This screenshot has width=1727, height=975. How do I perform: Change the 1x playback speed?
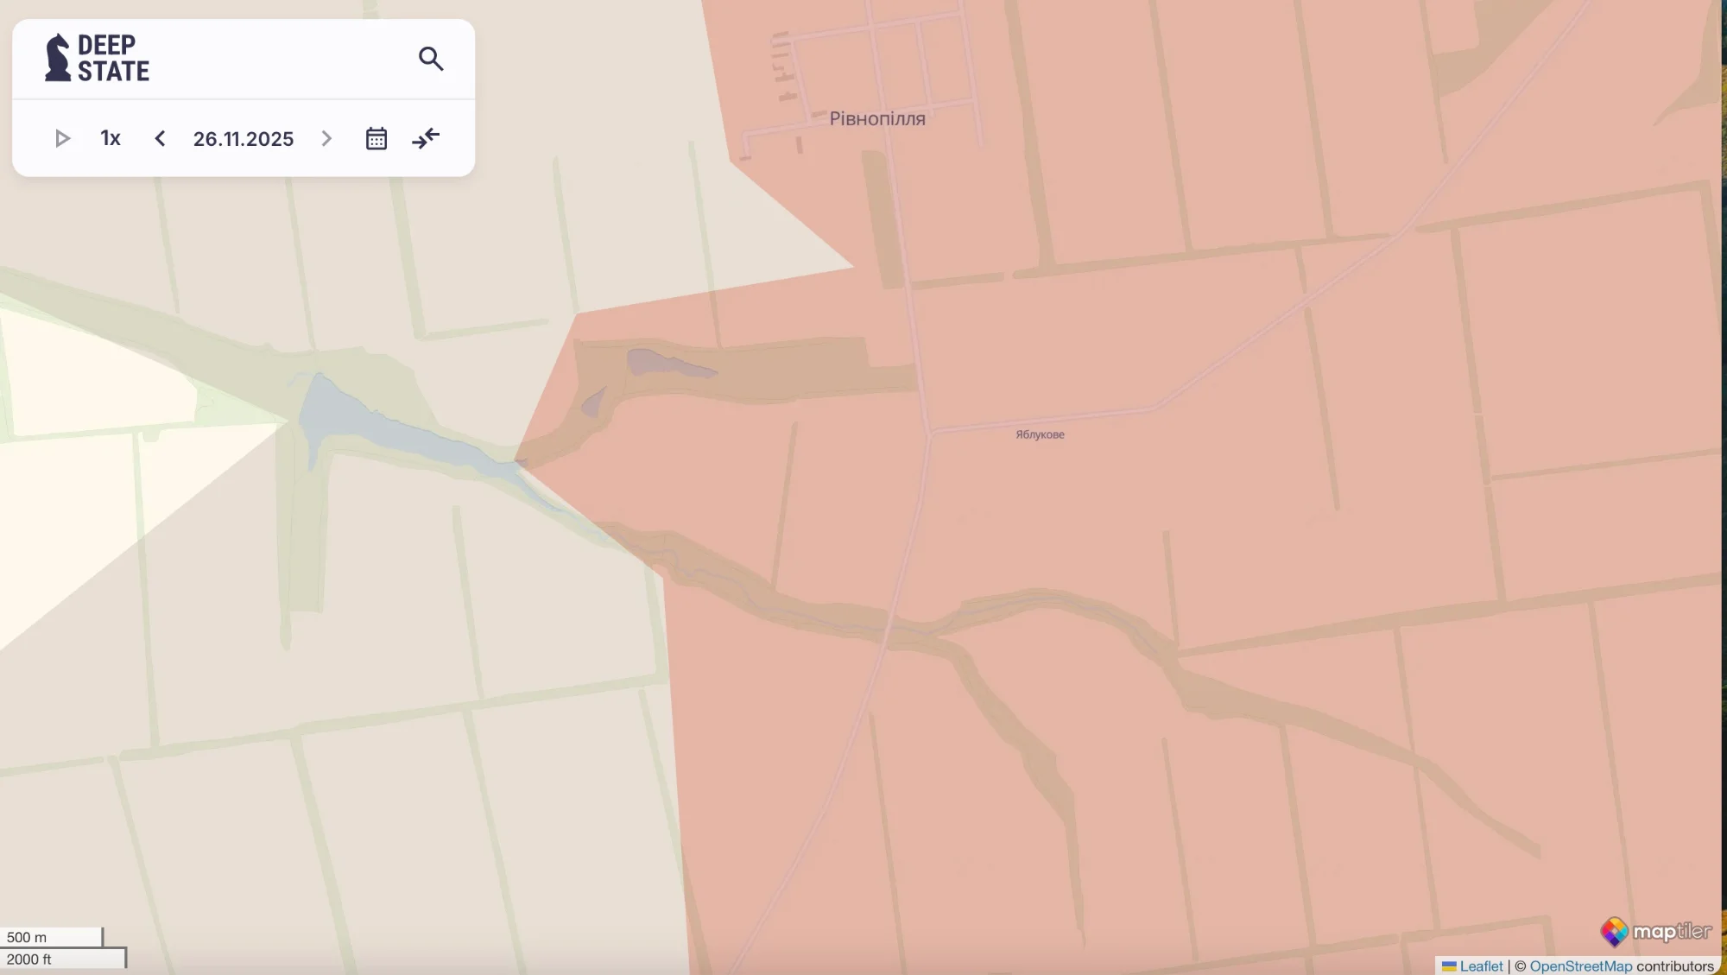pos(111,138)
